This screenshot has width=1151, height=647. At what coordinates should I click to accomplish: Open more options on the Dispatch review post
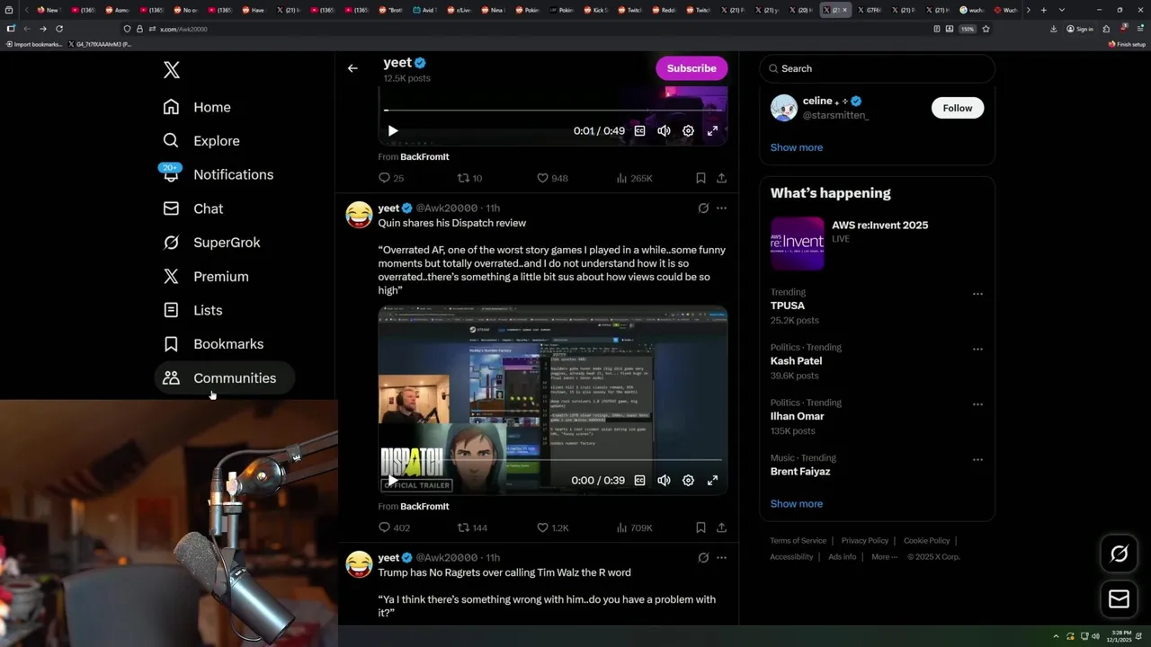tap(721, 208)
